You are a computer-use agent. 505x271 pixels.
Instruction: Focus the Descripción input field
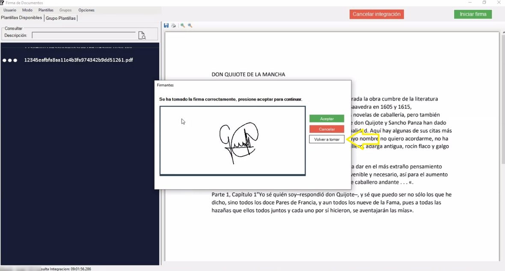coord(84,36)
